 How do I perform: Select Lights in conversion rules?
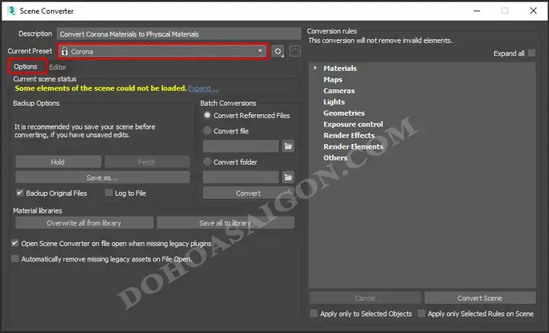click(x=334, y=102)
